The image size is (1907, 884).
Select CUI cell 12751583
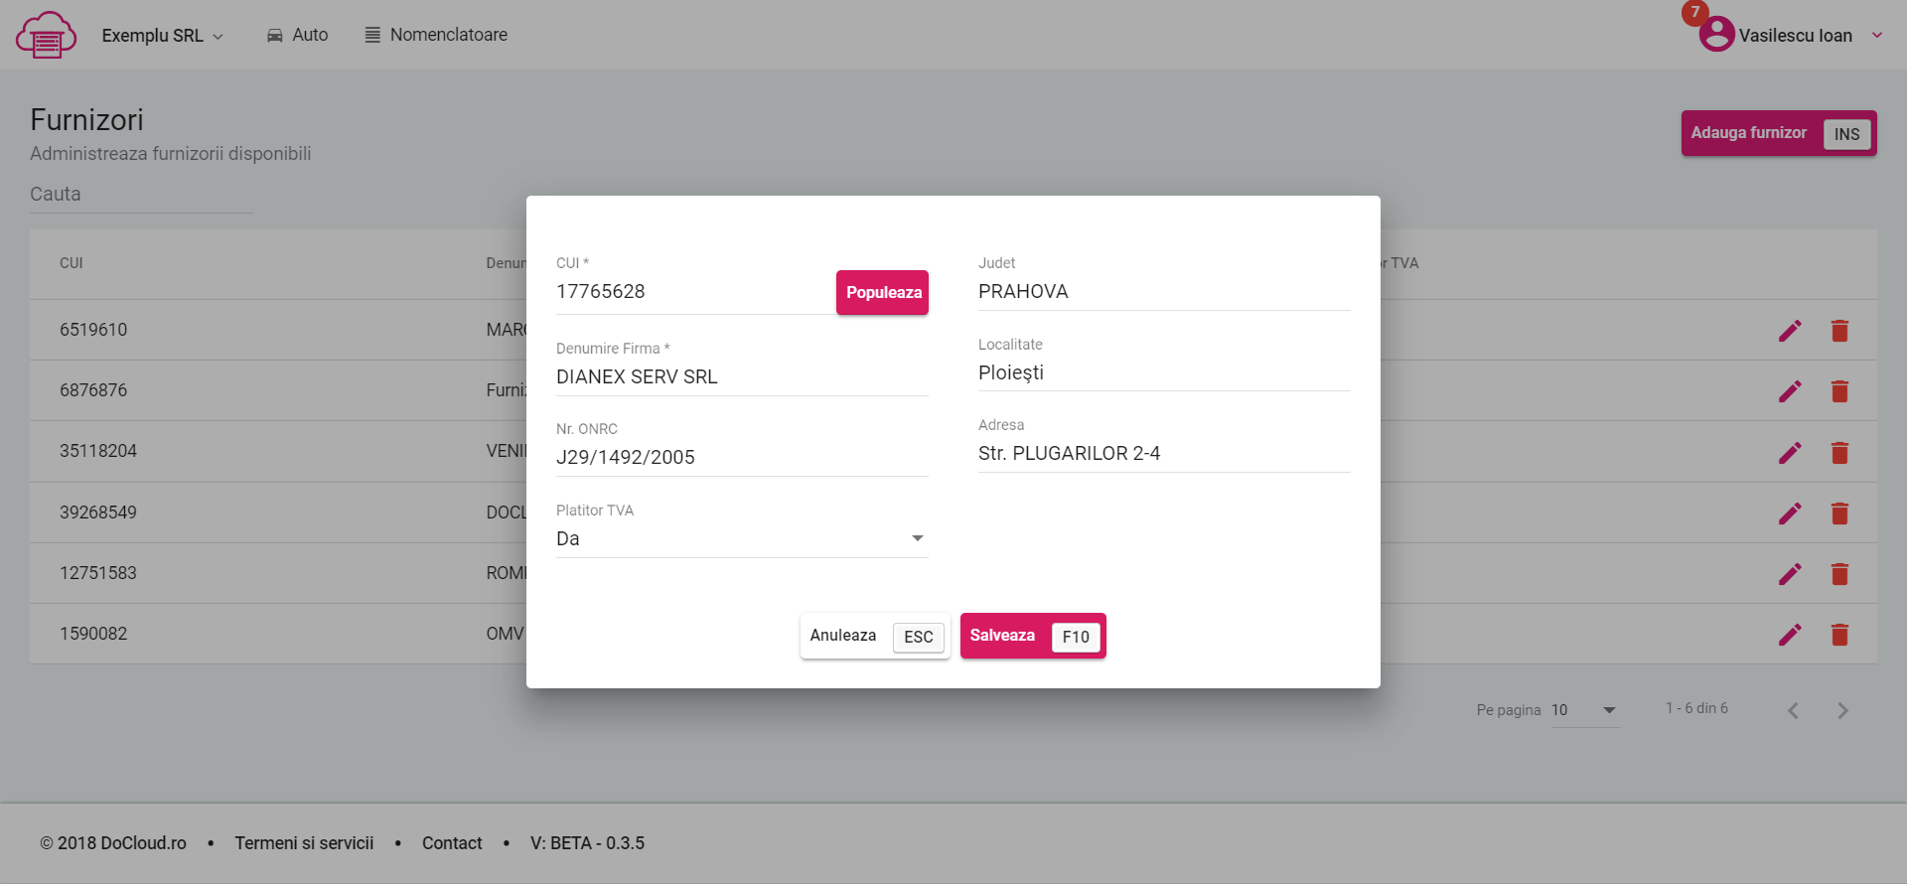pyautogui.click(x=98, y=573)
